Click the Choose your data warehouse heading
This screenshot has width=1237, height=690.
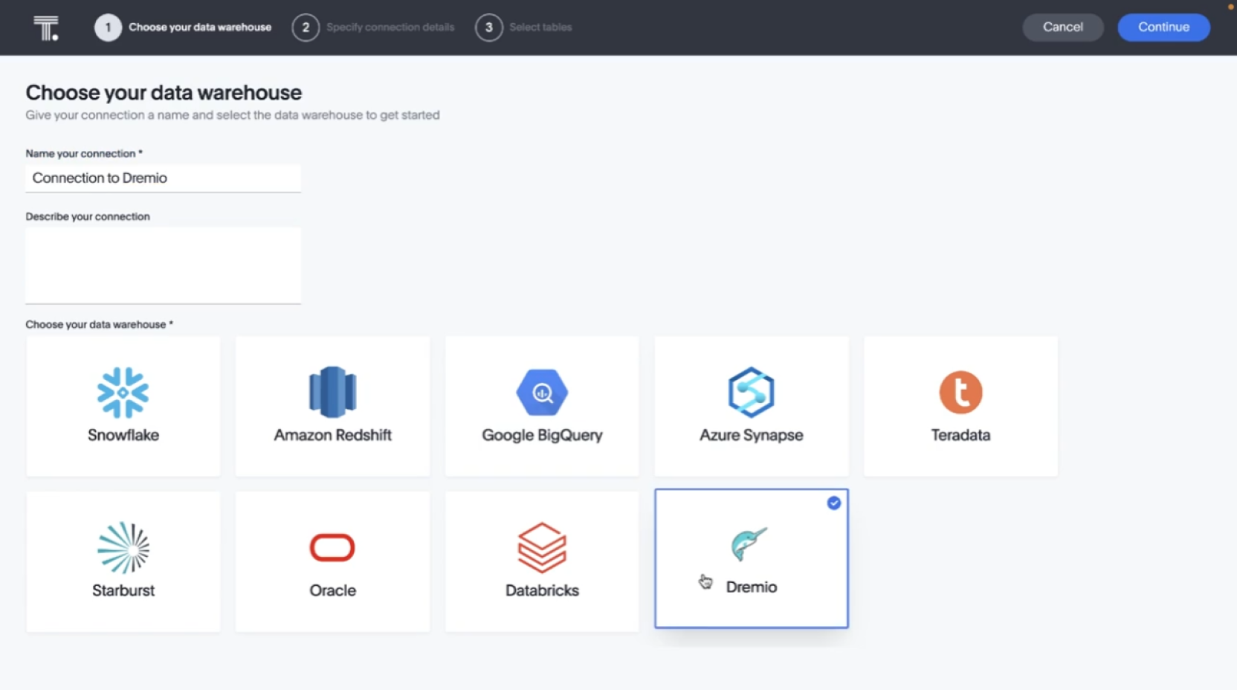coord(164,93)
